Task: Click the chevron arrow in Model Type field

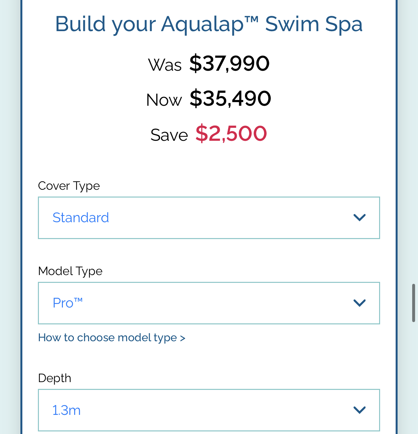Action: (x=359, y=303)
